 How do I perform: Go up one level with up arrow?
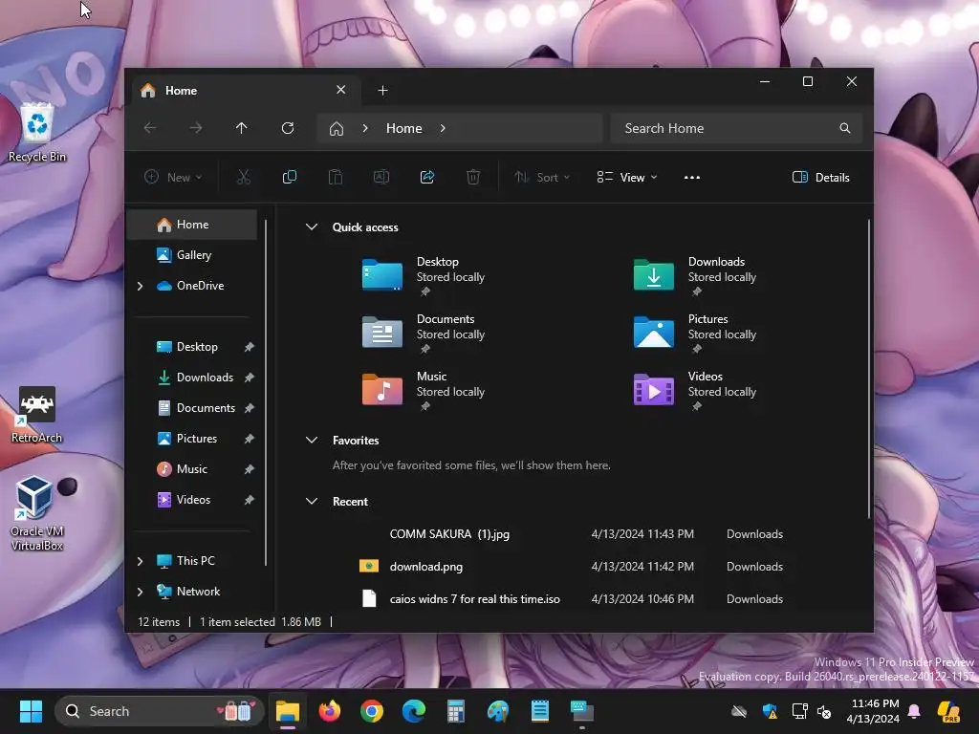242,128
